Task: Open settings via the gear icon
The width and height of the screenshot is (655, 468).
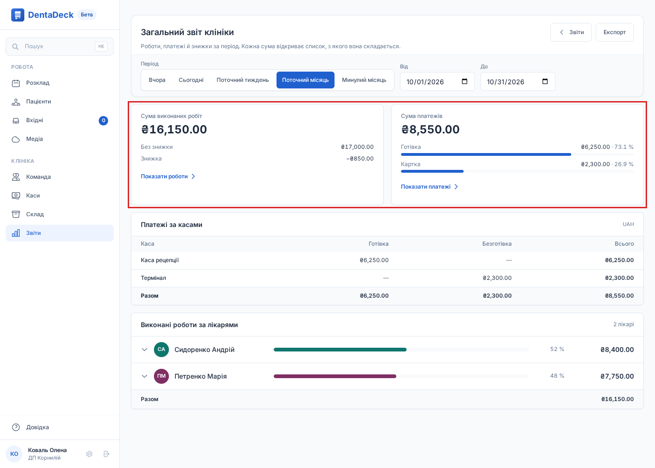Action: [x=89, y=454]
